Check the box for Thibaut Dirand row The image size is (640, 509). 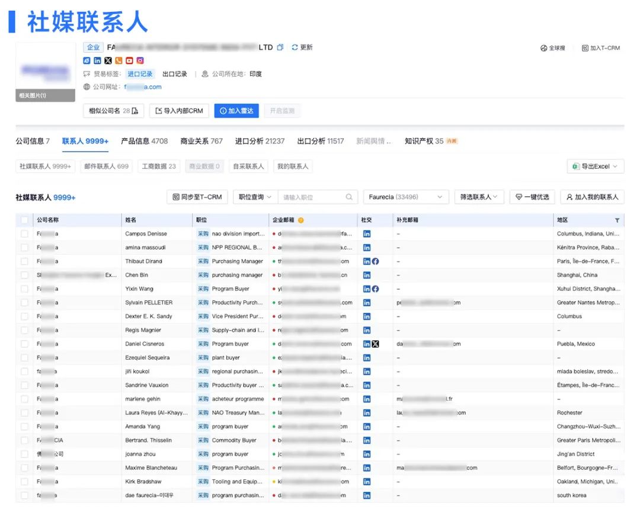point(24,261)
